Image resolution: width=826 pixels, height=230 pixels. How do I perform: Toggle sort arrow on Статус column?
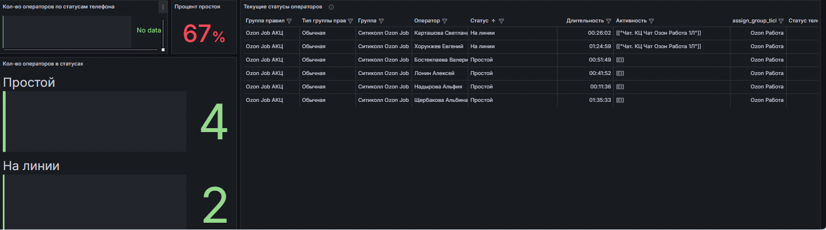(x=493, y=21)
